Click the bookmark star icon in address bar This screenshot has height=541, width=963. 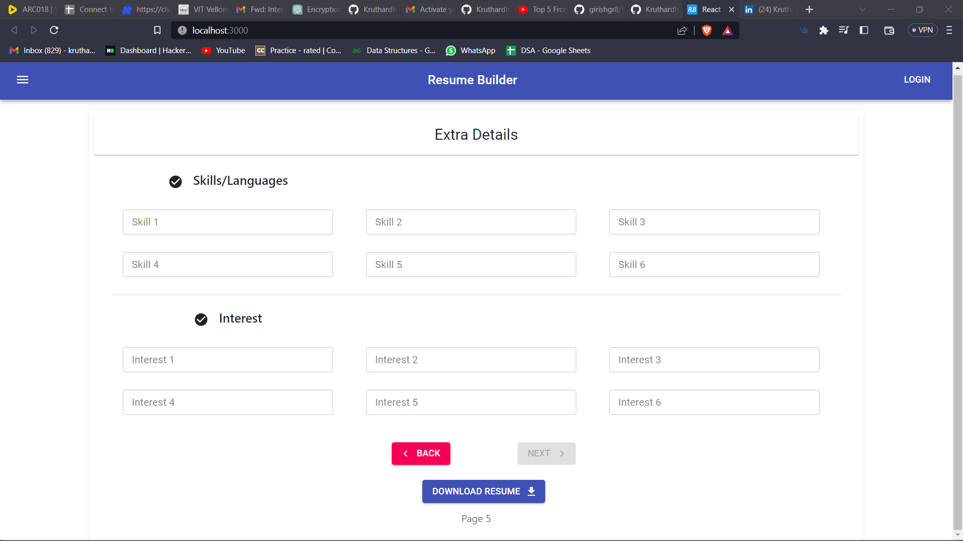click(x=157, y=30)
